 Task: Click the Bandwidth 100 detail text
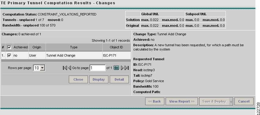pos(146,86)
